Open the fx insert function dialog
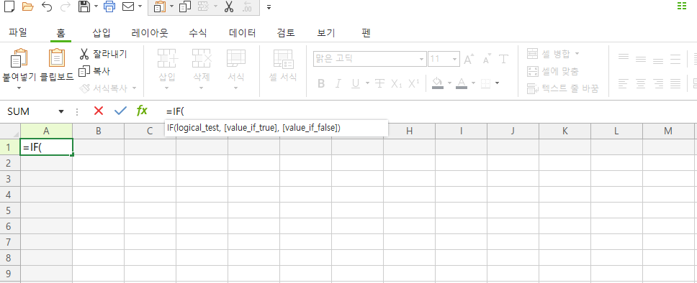This screenshot has height=283, width=697. (x=142, y=111)
